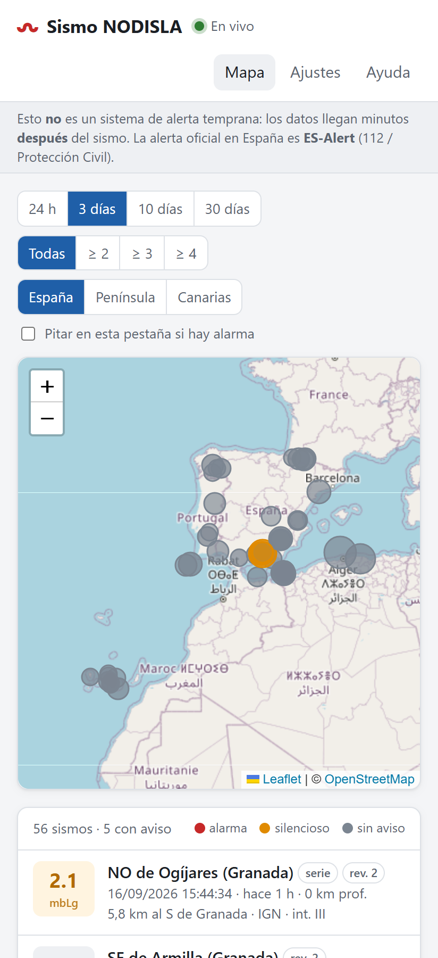Viewport: 438px width, 958px height.
Task: Click the silencioso legend label
Action: tap(302, 828)
